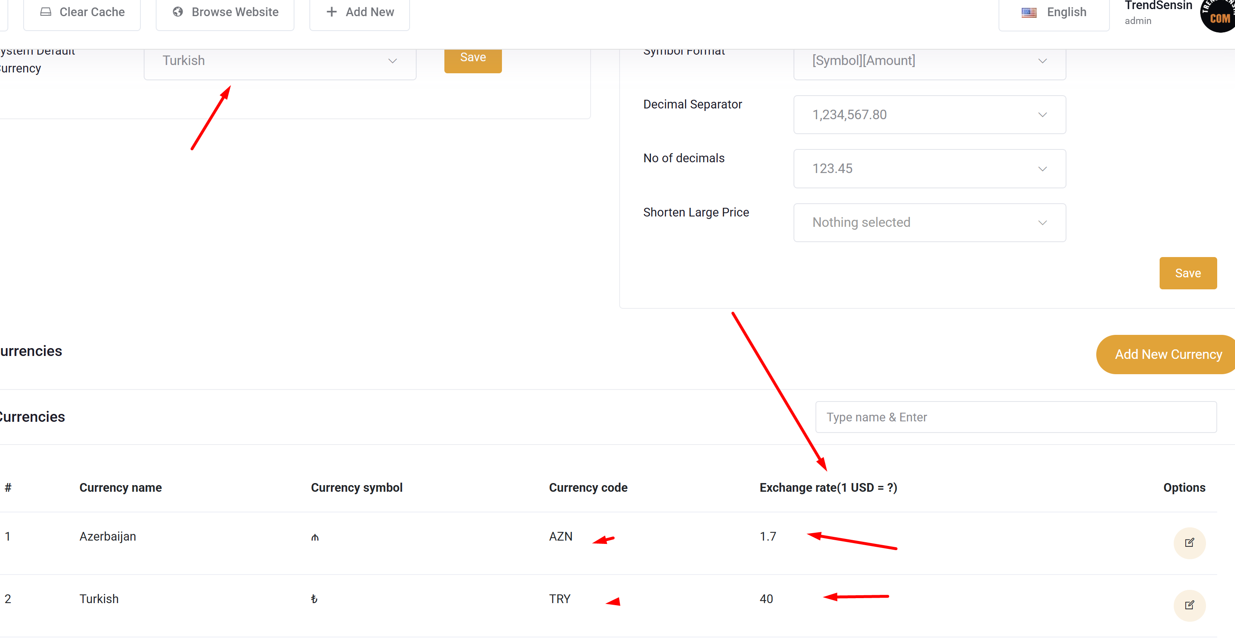Click the Decimal Separator label
The width and height of the screenshot is (1235, 642).
click(x=692, y=104)
